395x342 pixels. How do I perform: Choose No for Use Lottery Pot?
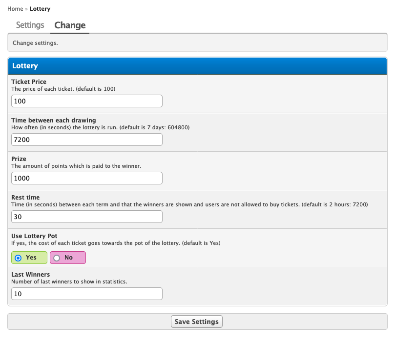coord(67,258)
